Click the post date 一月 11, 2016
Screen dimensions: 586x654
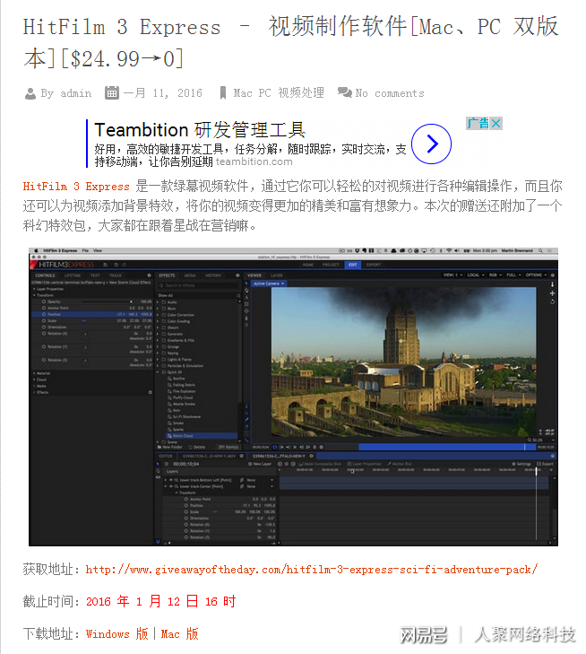163,93
